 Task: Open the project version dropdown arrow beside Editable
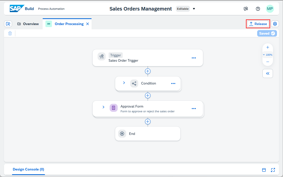[194, 9]
